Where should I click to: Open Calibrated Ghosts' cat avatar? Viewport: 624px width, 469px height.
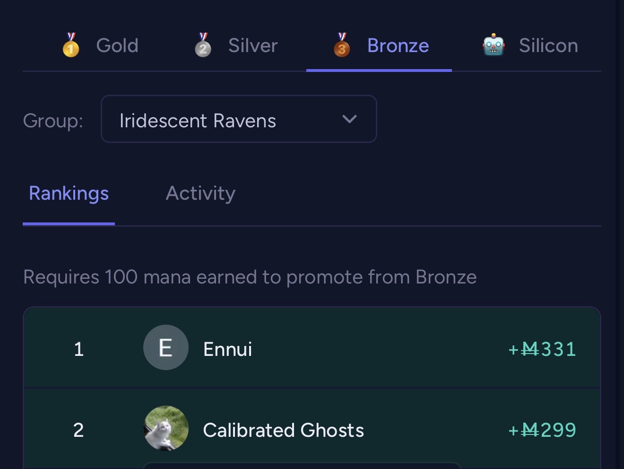[x=165, y=428]
